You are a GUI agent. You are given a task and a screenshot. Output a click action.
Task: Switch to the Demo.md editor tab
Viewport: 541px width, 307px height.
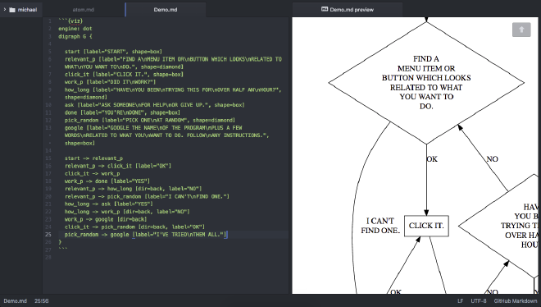point(166,10)
